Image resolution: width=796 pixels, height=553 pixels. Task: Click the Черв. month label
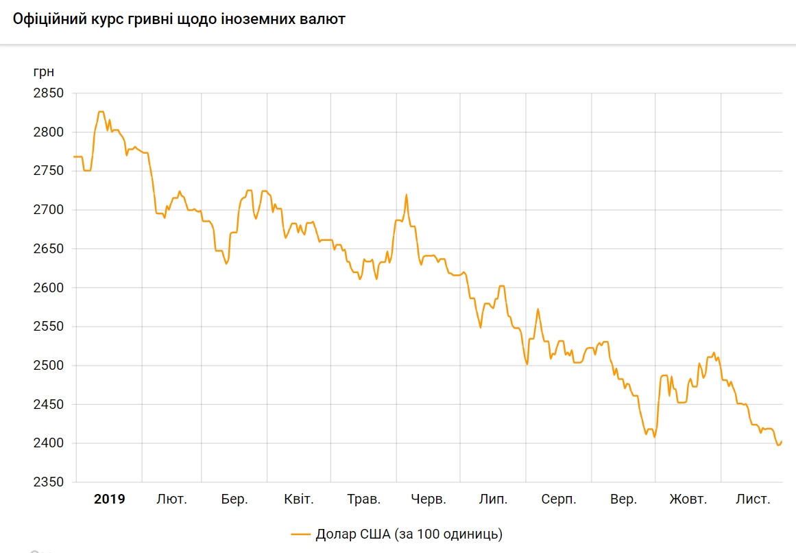pos(429,499)
